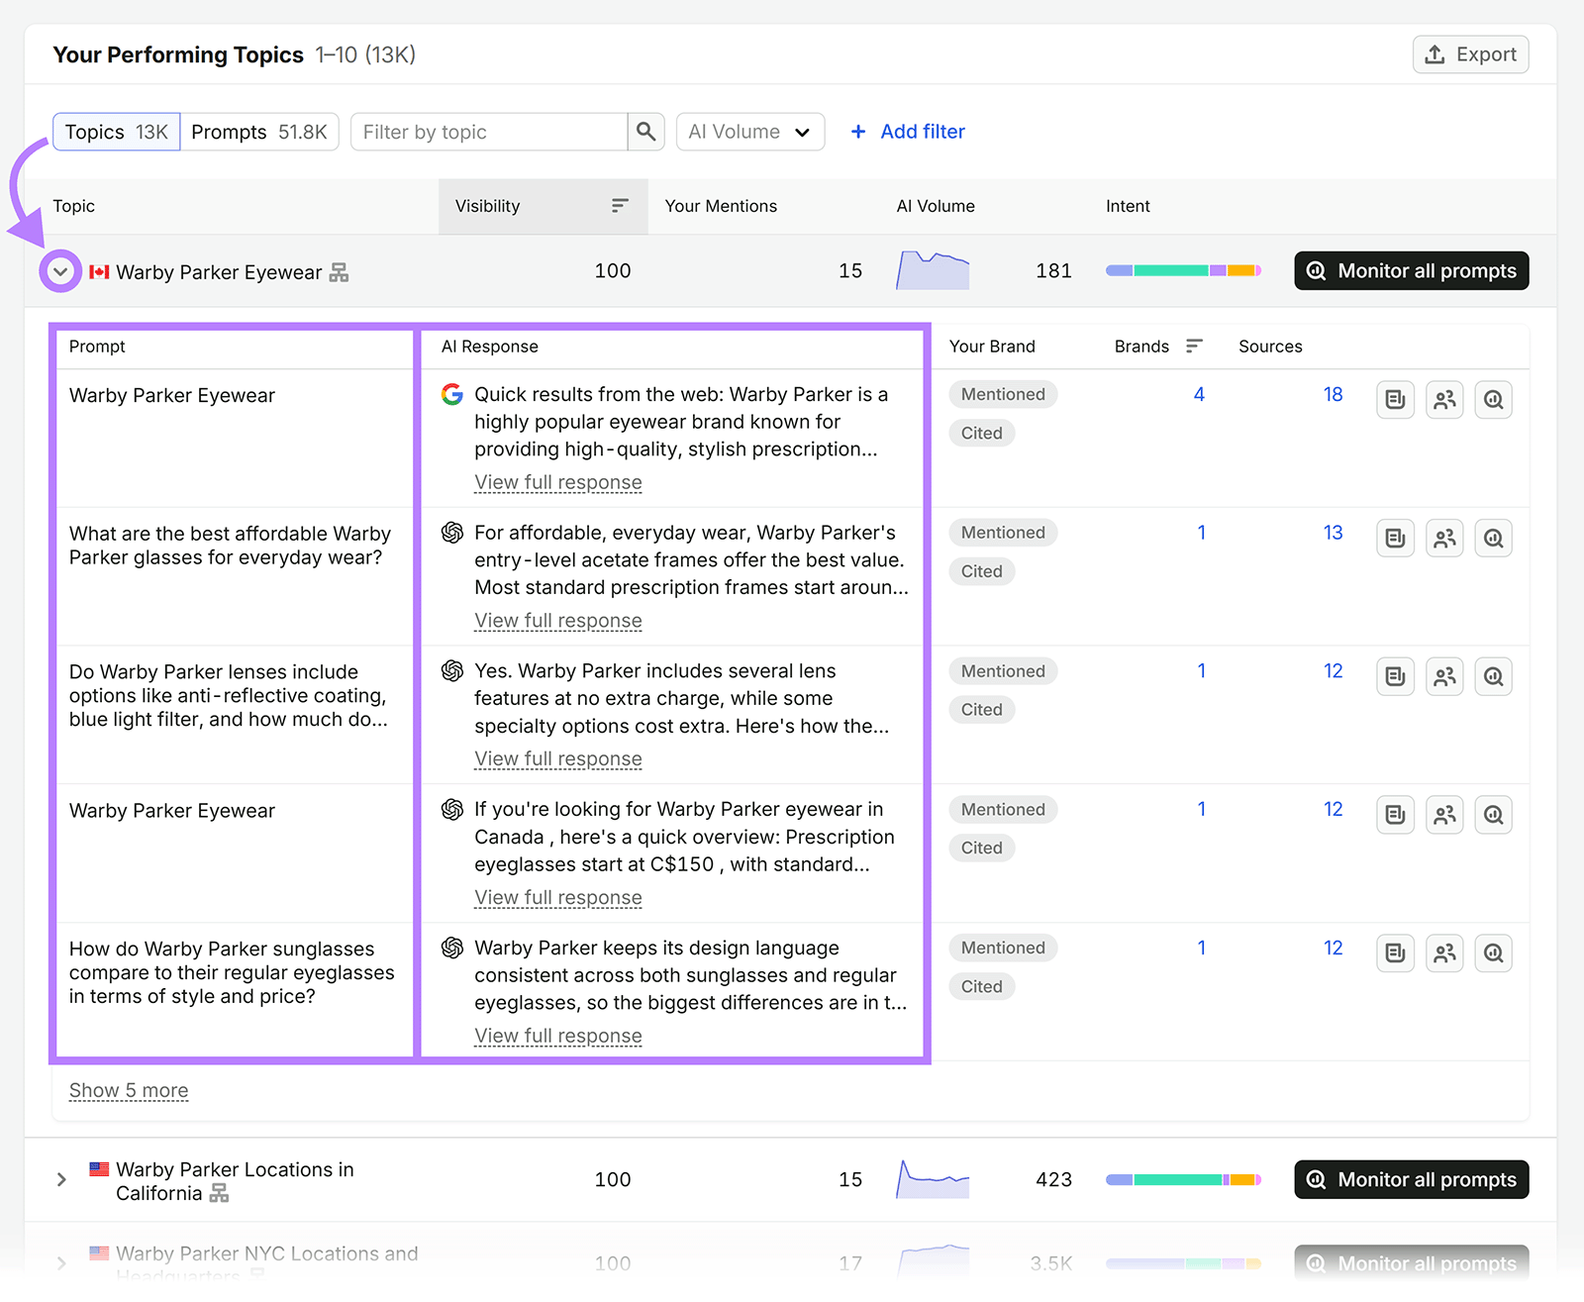View full response for affordable everyday wear answer
Screen dimensions: 1584x1302
[x=558, y=621]
